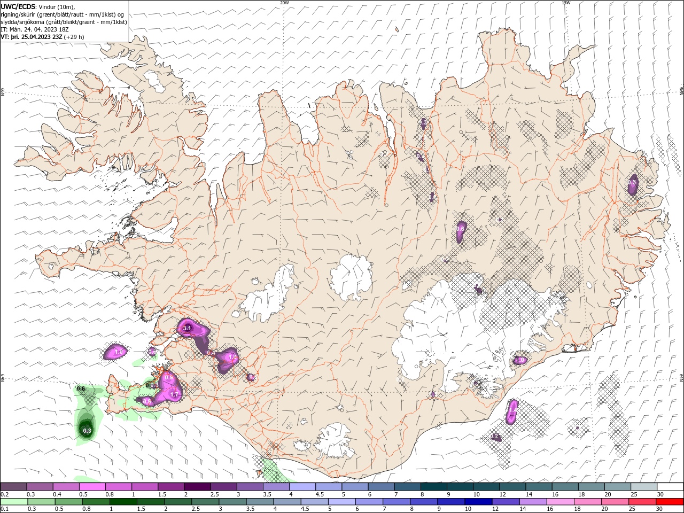
Task: Click the '0.3' value in the dark green offshore blob
Action: click(x=87, y=431)
